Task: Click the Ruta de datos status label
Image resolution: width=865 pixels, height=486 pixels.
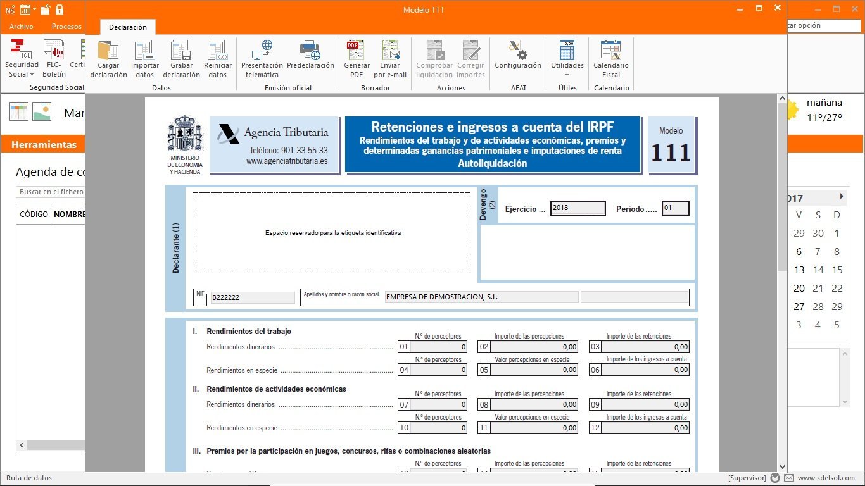Action: (x=29, y=478)
